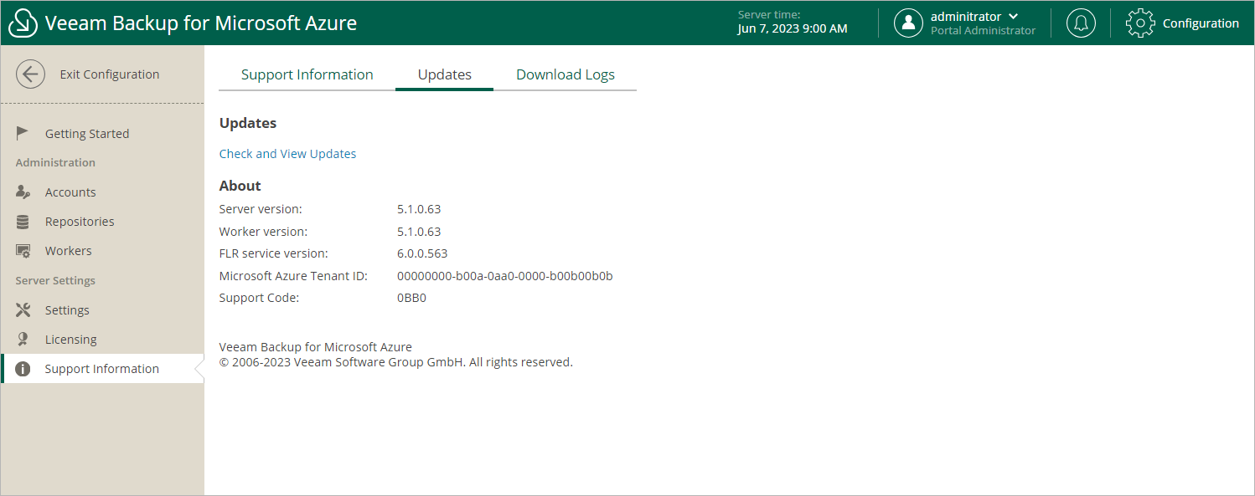Click the footer Veeam Backup for Microsoft Azure text
This screenshot has width=1255, height=496.
tap(316, 347)
